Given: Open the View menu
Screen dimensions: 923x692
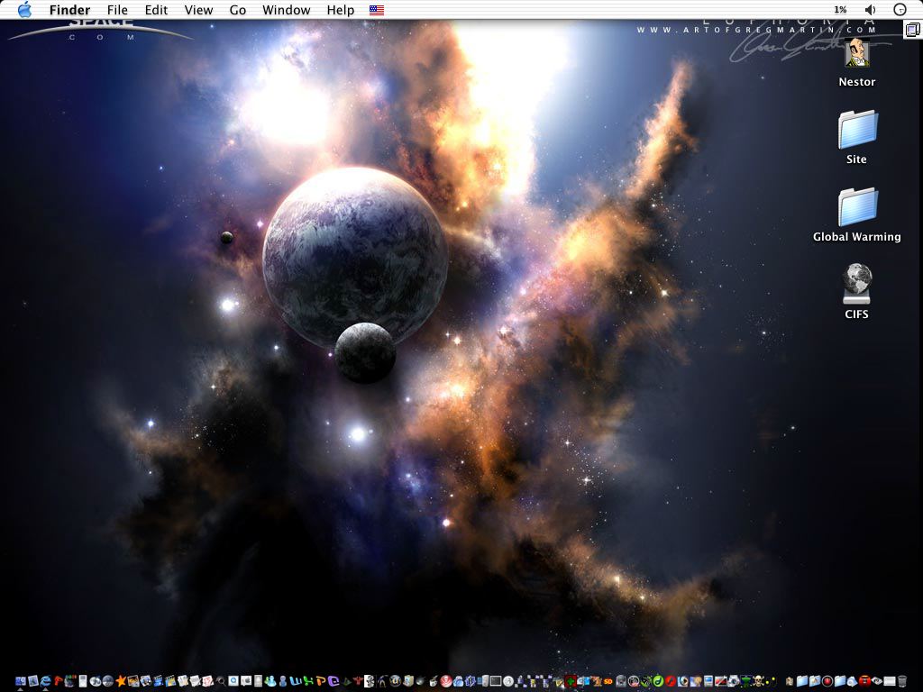Looking at the screenshot, I should pyautogui.click(x=198, y=10).
